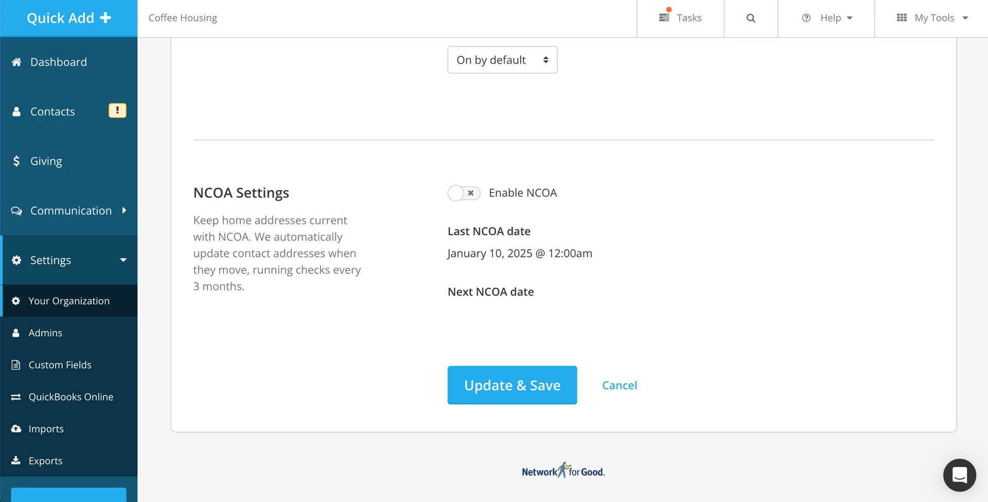Viewport: 988px width, 502px height.
Task: Click the search magnifier in the top bar
Action: coord(750,18)
